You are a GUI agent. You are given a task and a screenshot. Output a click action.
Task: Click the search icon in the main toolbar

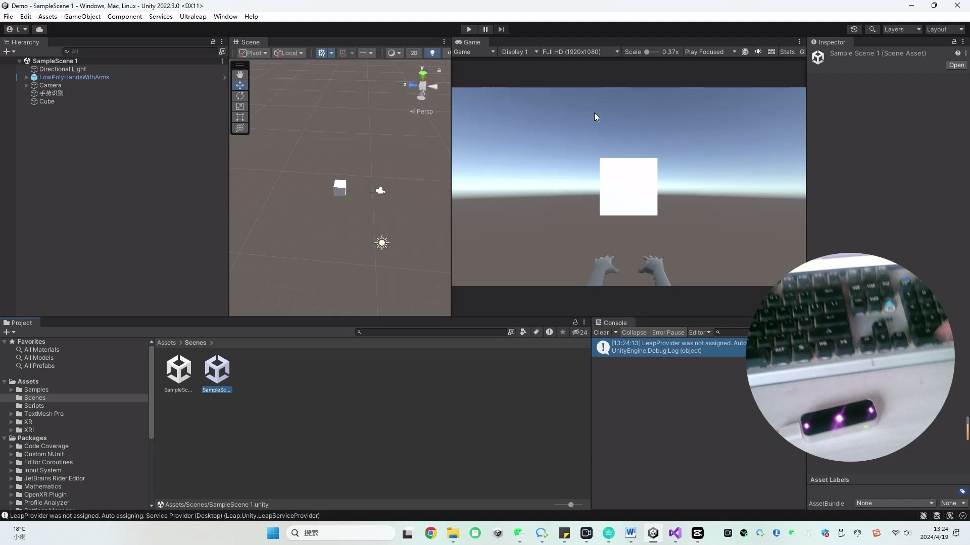[872, 29]
